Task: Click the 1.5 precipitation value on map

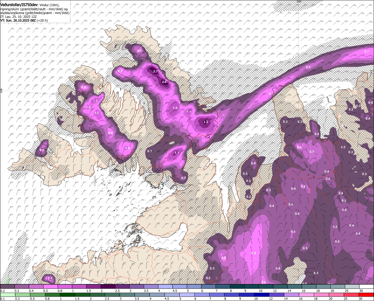Action: [x=175, y=108]
